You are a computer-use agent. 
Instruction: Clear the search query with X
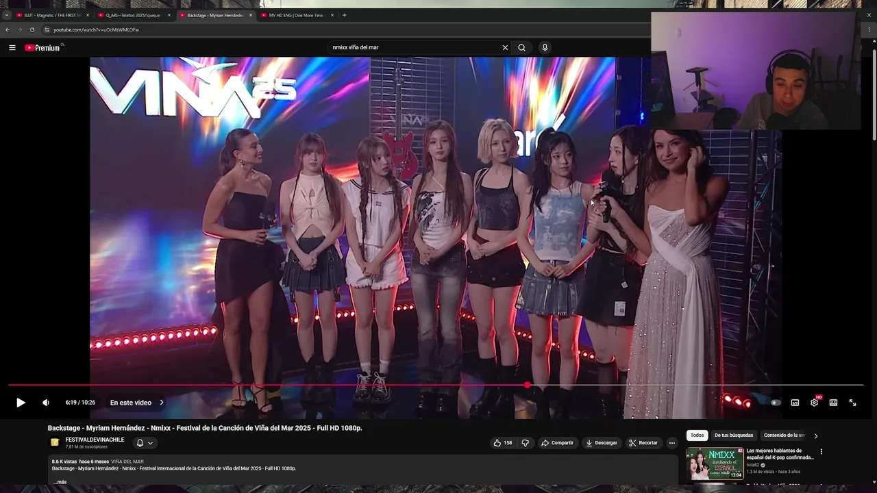pyautogui.click(x=505, y=47)
